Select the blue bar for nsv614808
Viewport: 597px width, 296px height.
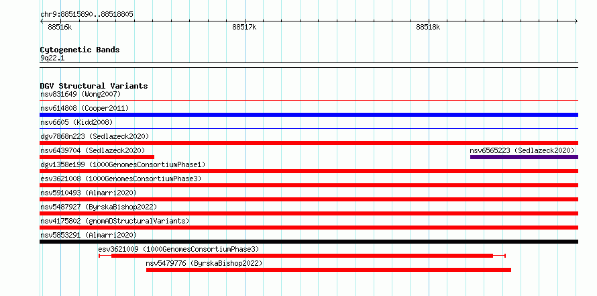click(309, 115)
